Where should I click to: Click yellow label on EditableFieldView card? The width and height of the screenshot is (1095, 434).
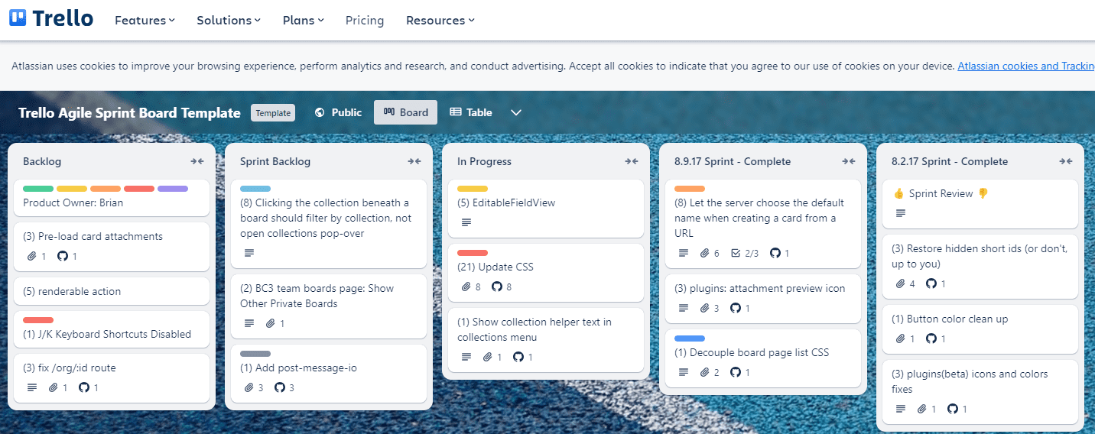tap(473, 189)
